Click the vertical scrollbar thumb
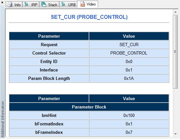The height and width of the screenshot is (140, 180). tap(175, 52)
